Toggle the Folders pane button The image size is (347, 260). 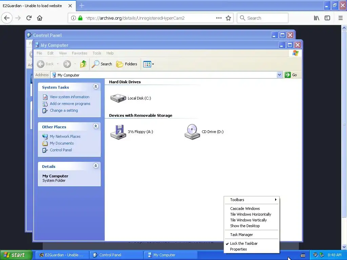pos(127,64)
